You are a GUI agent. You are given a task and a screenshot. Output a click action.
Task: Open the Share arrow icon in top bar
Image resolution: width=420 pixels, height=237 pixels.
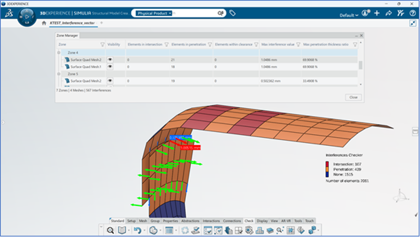pyautogui.click(x=389, y=13)
